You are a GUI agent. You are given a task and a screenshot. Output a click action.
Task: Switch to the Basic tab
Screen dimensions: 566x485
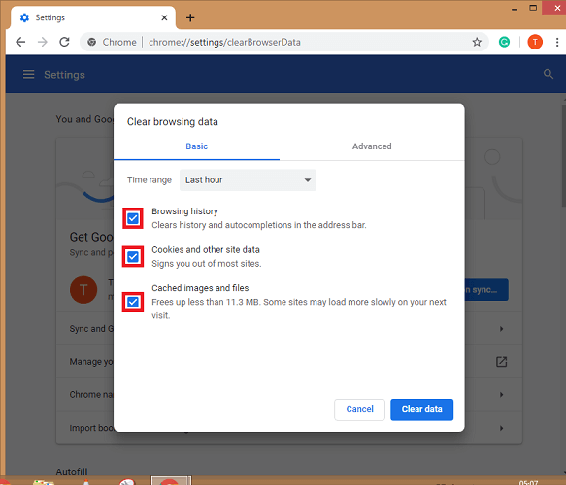tap(197, 146)
